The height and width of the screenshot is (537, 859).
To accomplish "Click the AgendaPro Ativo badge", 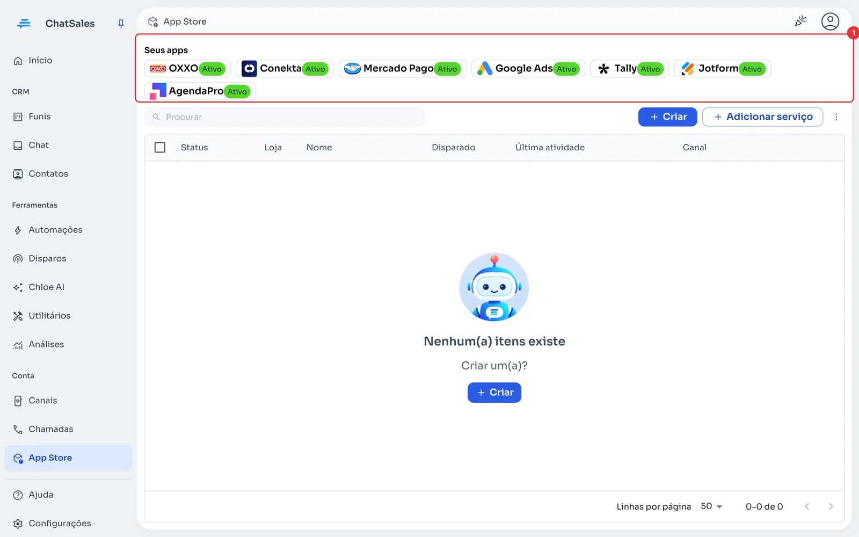I will coord(237,92).
